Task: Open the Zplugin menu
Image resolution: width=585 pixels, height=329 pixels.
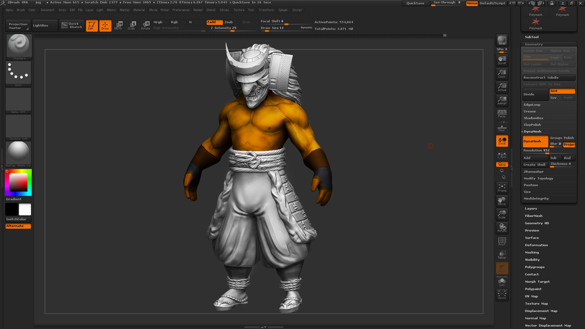Action: 283,10
